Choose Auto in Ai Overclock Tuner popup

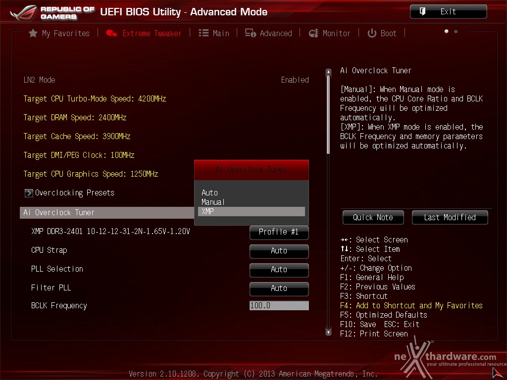(x=251, y=192)
